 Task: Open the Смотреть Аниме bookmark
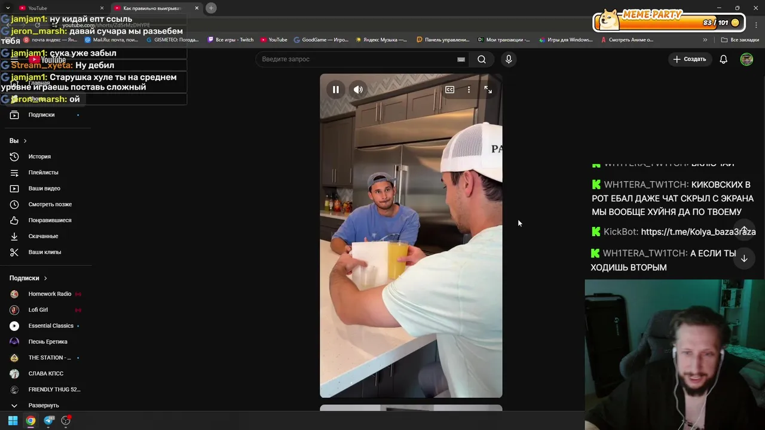coord(627,40)
